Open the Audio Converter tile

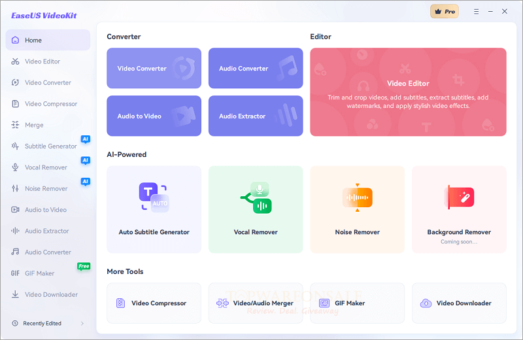(x=256, y=68)
